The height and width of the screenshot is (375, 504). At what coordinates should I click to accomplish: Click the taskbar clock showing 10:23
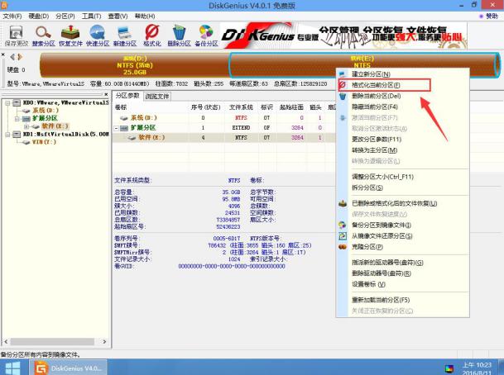coord(477,368)
